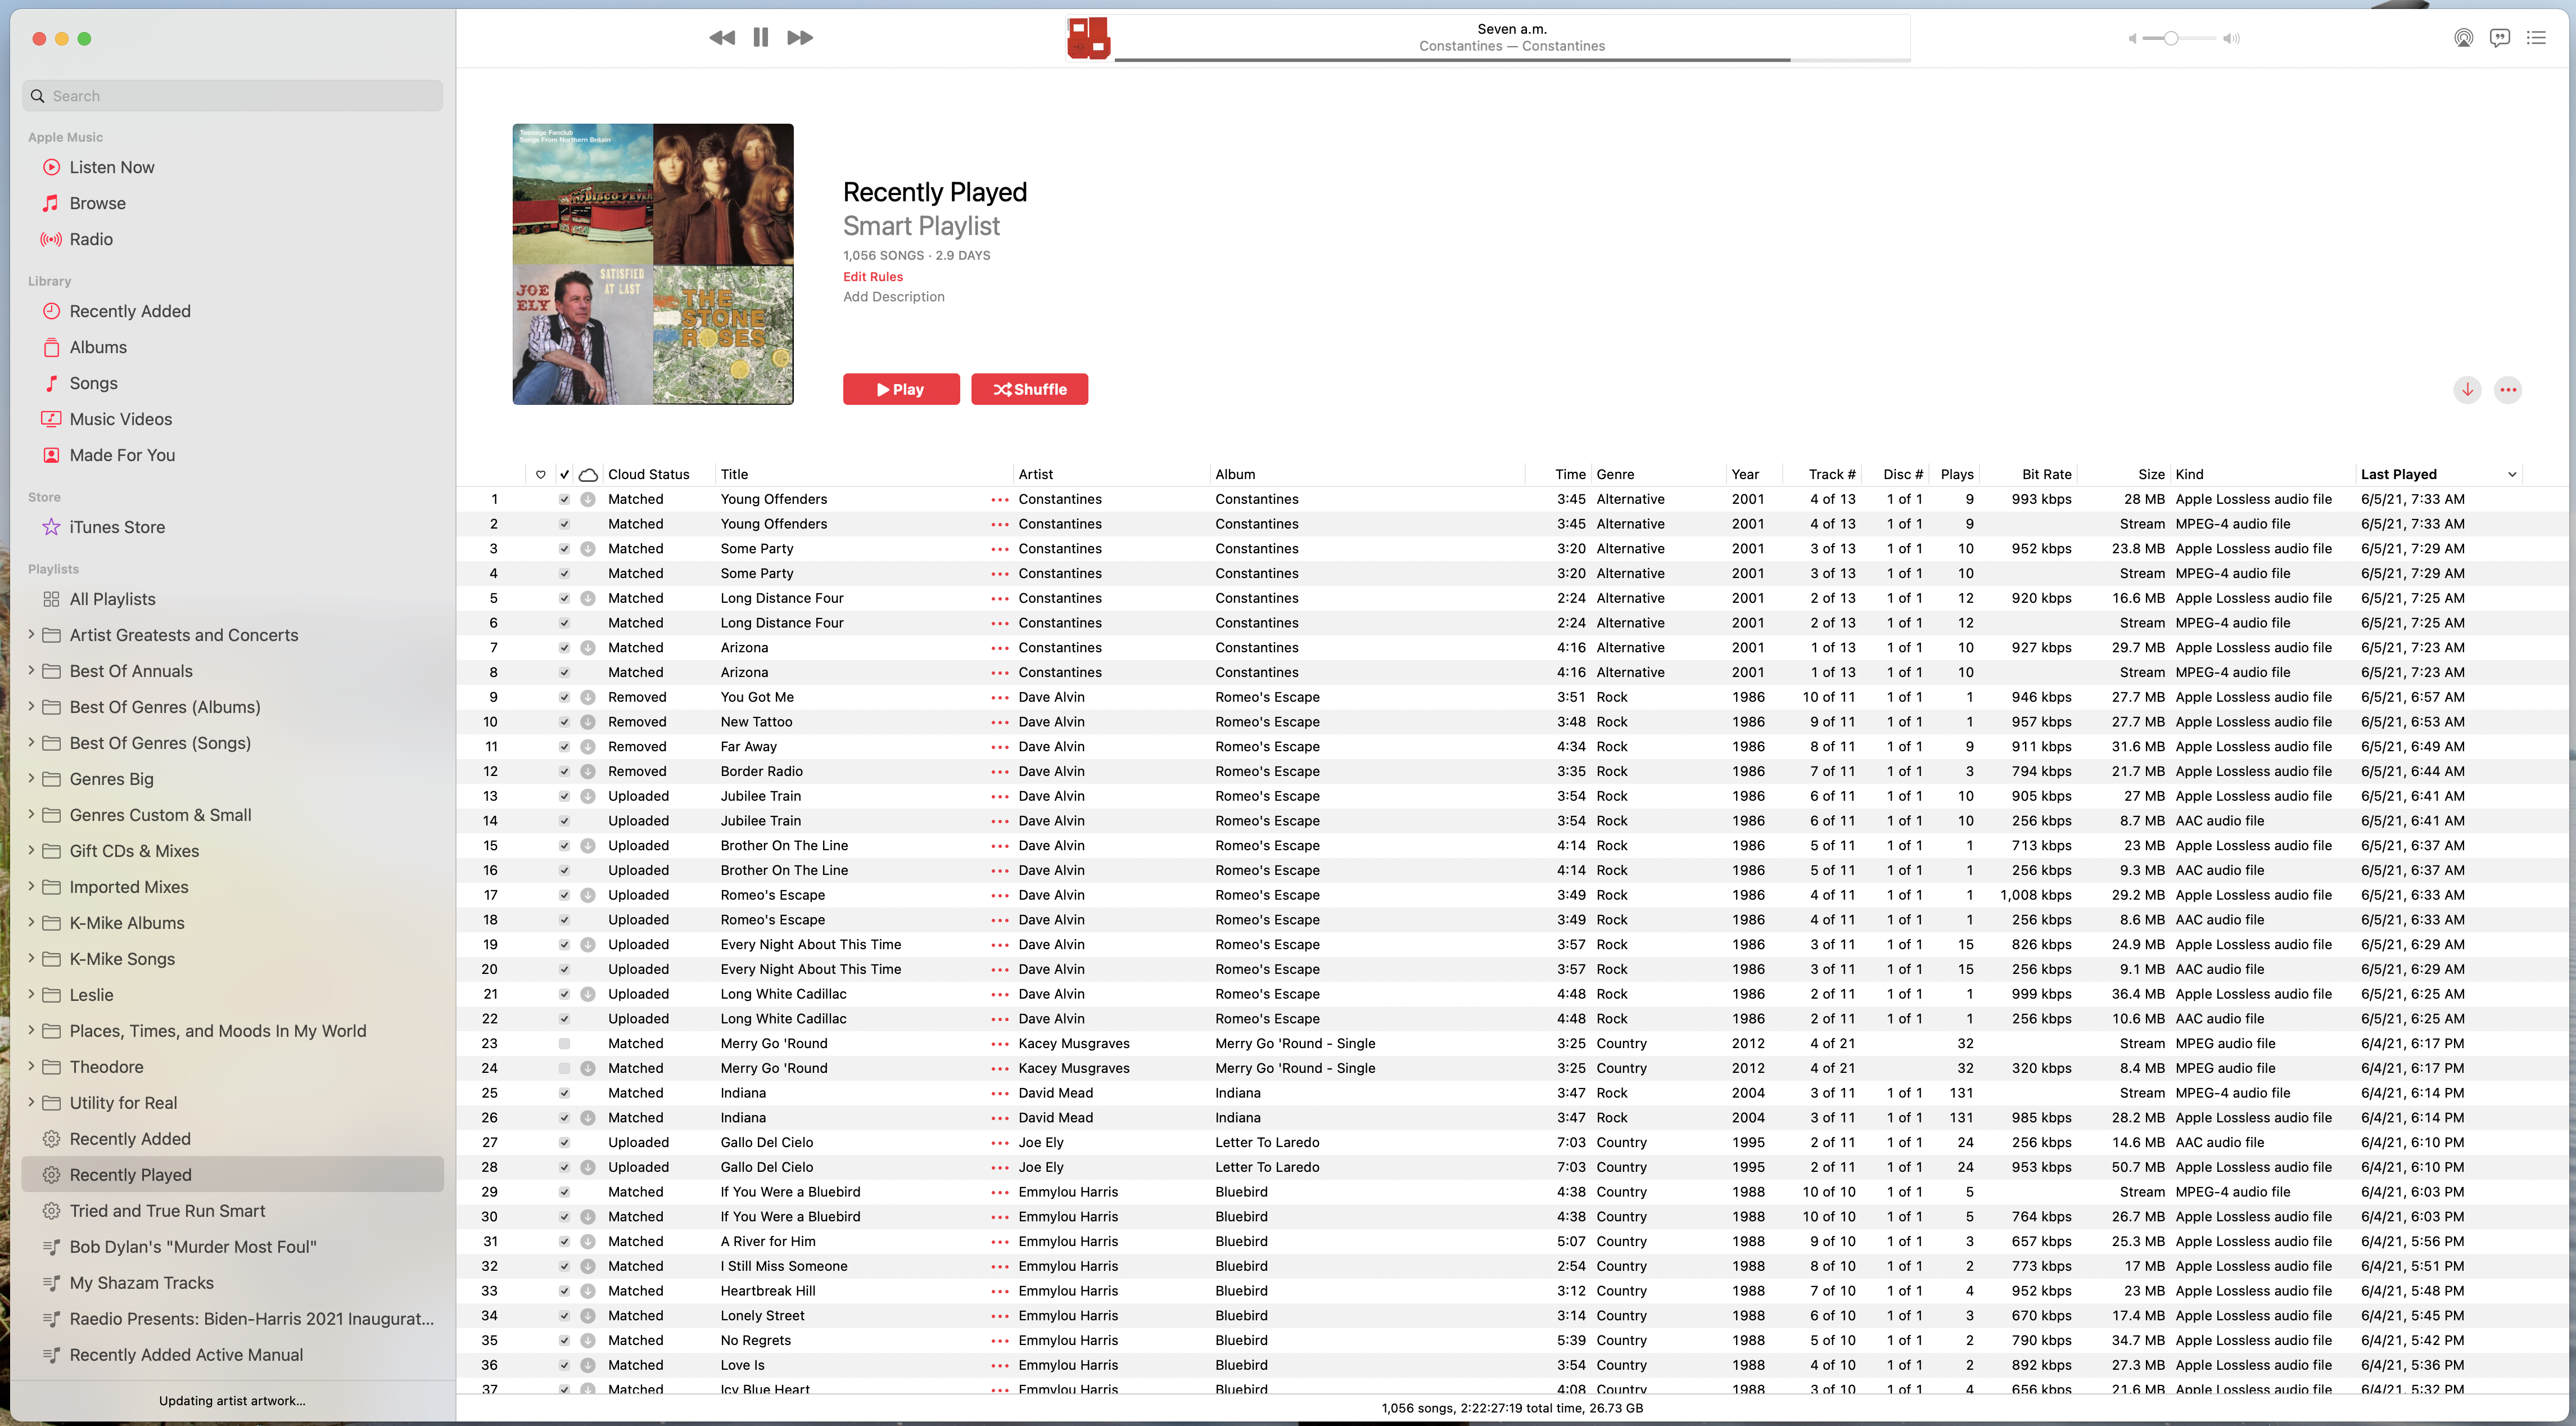Expand the Best Of Annuals folder
This screenshot has height=1426, width=2576.
(31, 670)
